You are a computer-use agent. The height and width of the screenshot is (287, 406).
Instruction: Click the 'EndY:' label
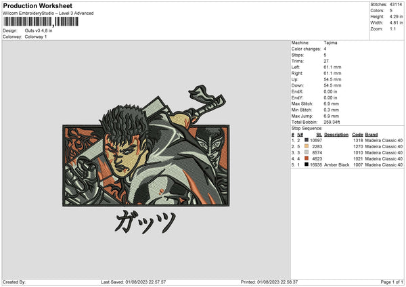[297, 98]
